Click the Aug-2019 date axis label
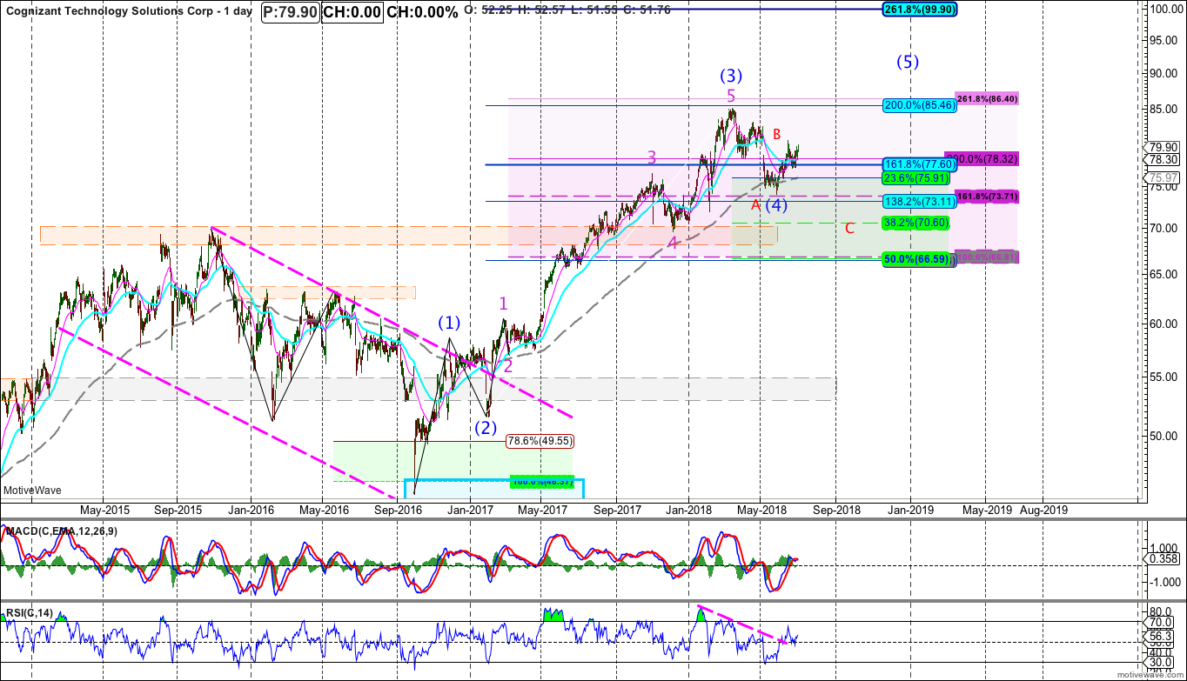Screen dimensions: 1187x681 (x=1042, y=510)
